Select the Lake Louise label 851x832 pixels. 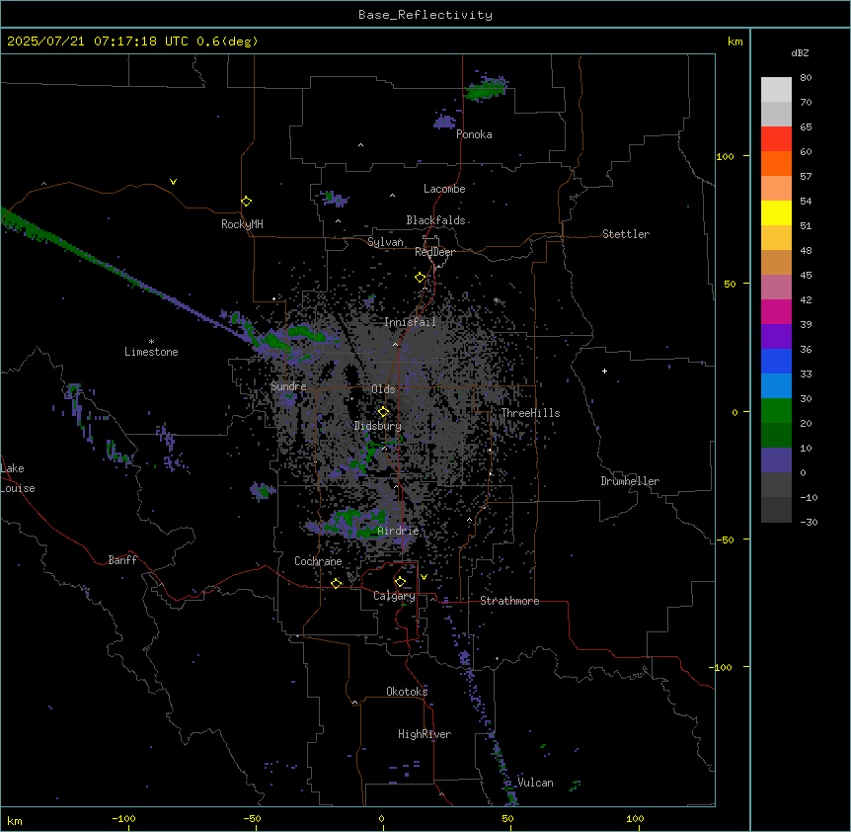(x=18, y=478)
